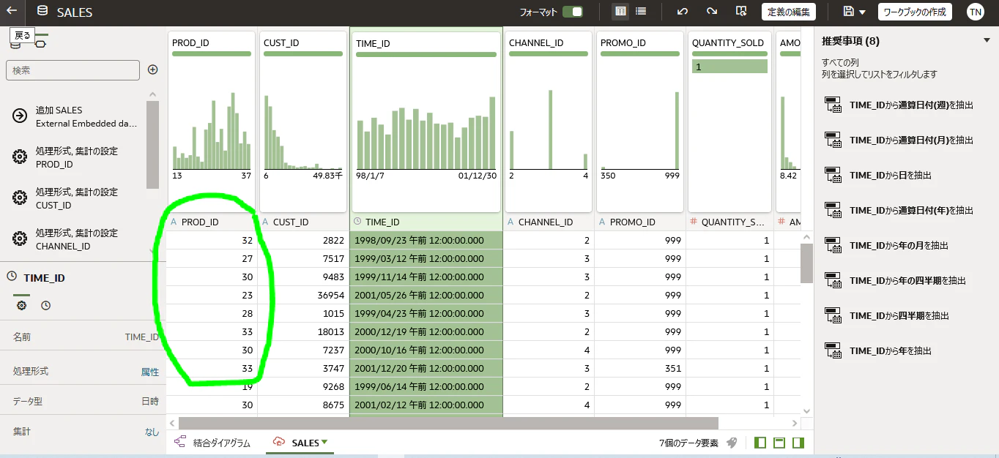
Task: Toggle the right recommendations panel icon
Action: pyautogui.click(x=798, y=443)
